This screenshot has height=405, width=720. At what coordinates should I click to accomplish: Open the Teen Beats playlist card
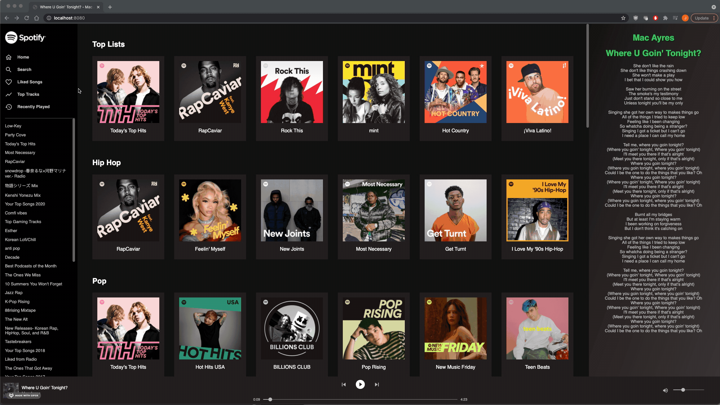pyautogui.click(x=537, y=335)
